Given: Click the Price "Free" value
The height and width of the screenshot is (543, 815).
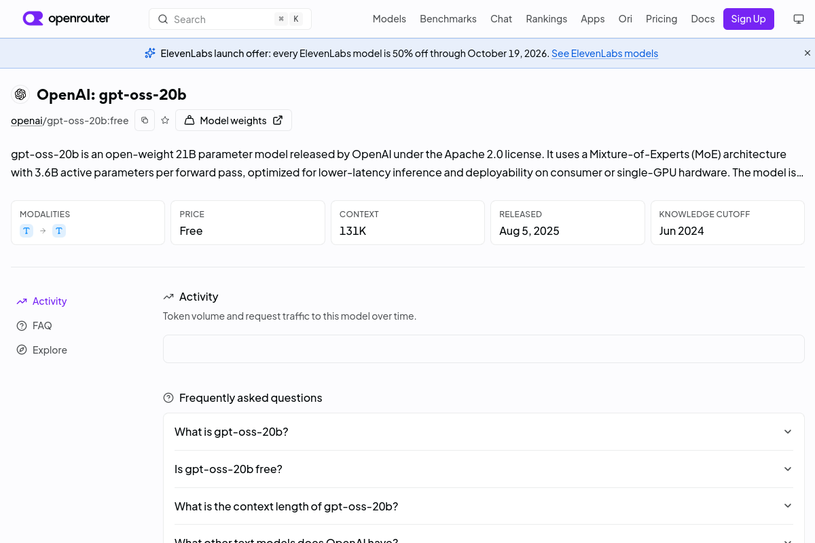Looking at the screenshot, I should click(191, 231).
